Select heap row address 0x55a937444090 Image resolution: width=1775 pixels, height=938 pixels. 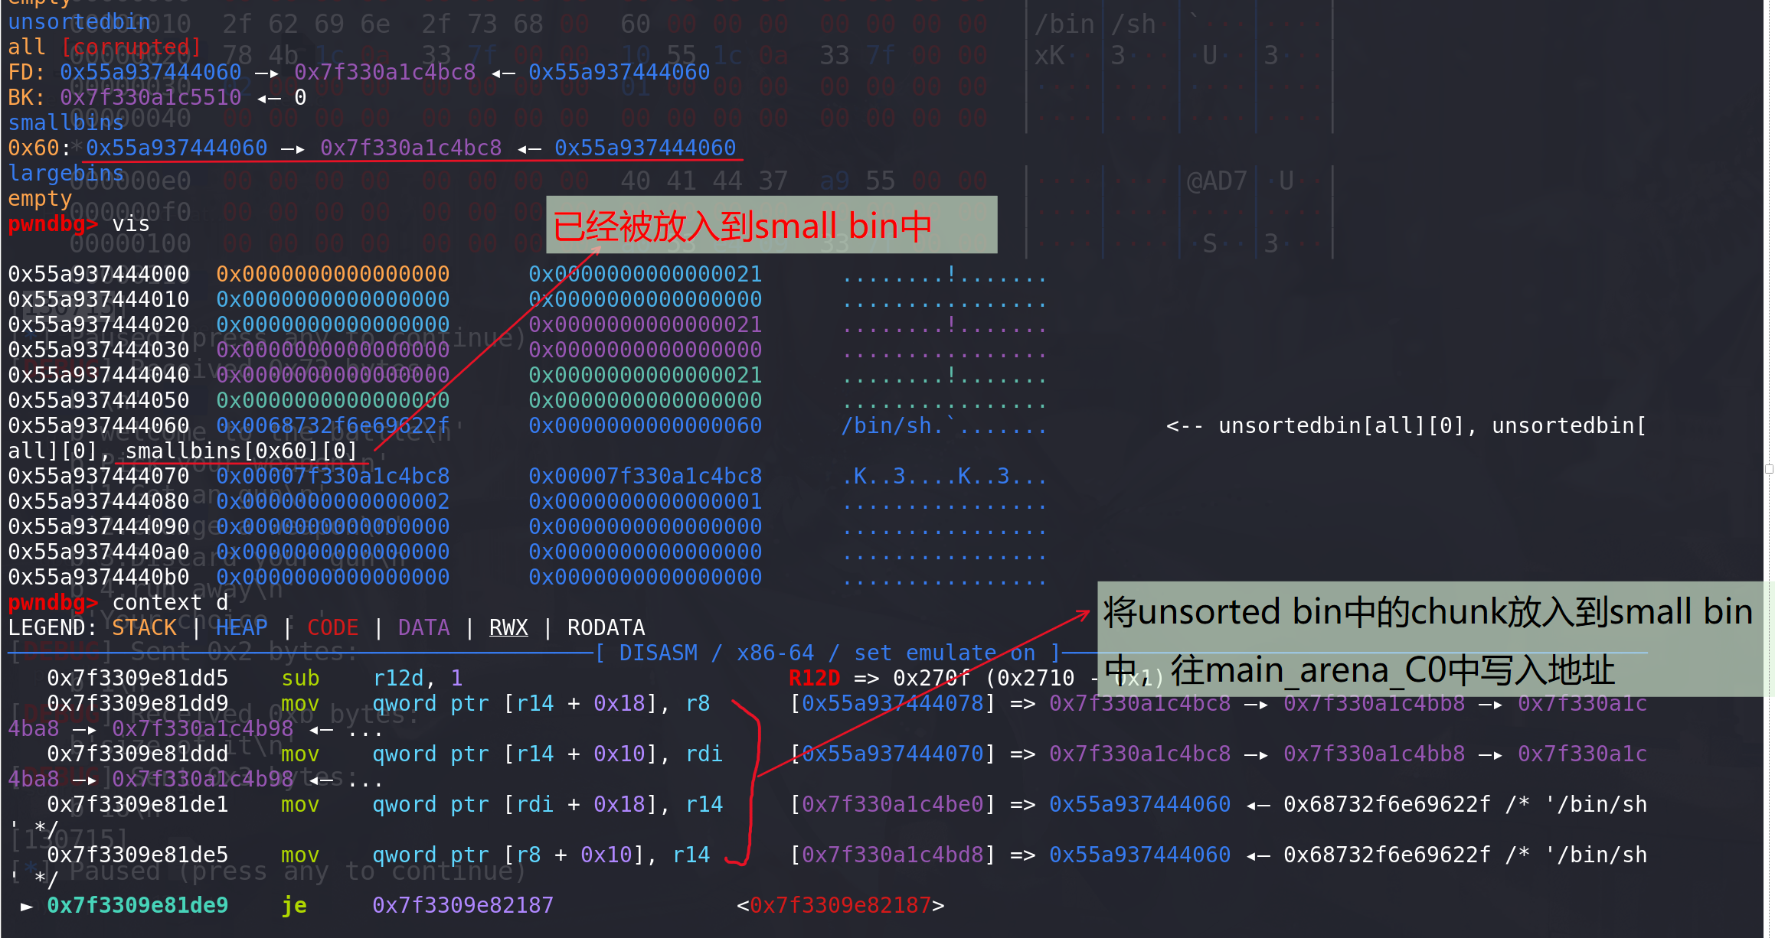point(99,526)
